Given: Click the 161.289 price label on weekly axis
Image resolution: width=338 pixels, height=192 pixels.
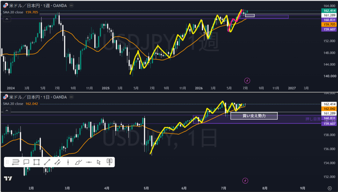Looking at the screenshot, I should [329, 15].
